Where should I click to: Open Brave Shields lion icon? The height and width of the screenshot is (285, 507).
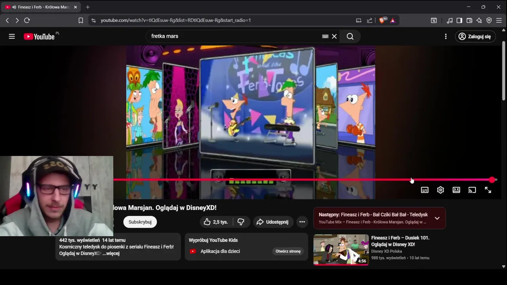(x=382, y=20)
